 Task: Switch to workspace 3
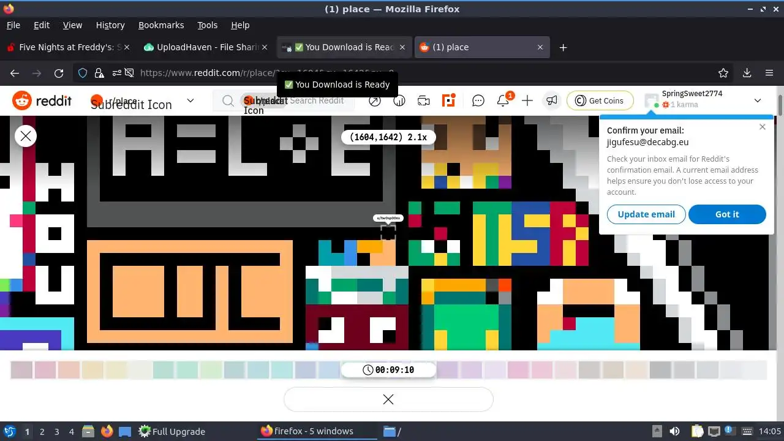click(x=56, y=431)
